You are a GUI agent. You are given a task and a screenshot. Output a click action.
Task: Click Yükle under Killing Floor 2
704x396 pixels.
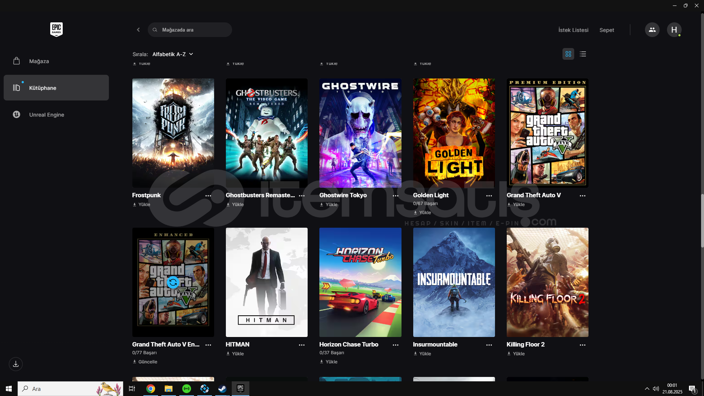[516, 354]
